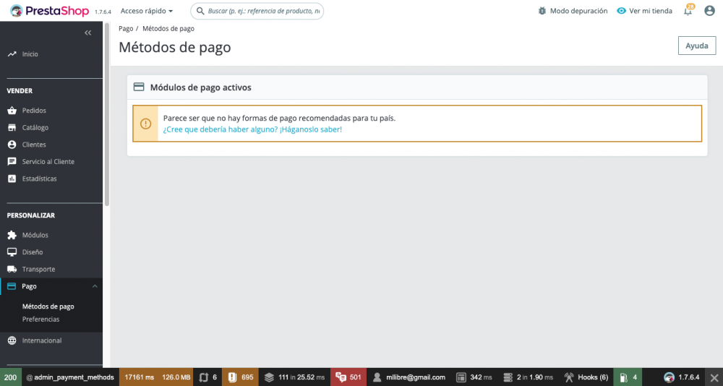Click the Pago credit card icon
The height and width of the screenshot is (386, 723).
[x=12, y=286]
